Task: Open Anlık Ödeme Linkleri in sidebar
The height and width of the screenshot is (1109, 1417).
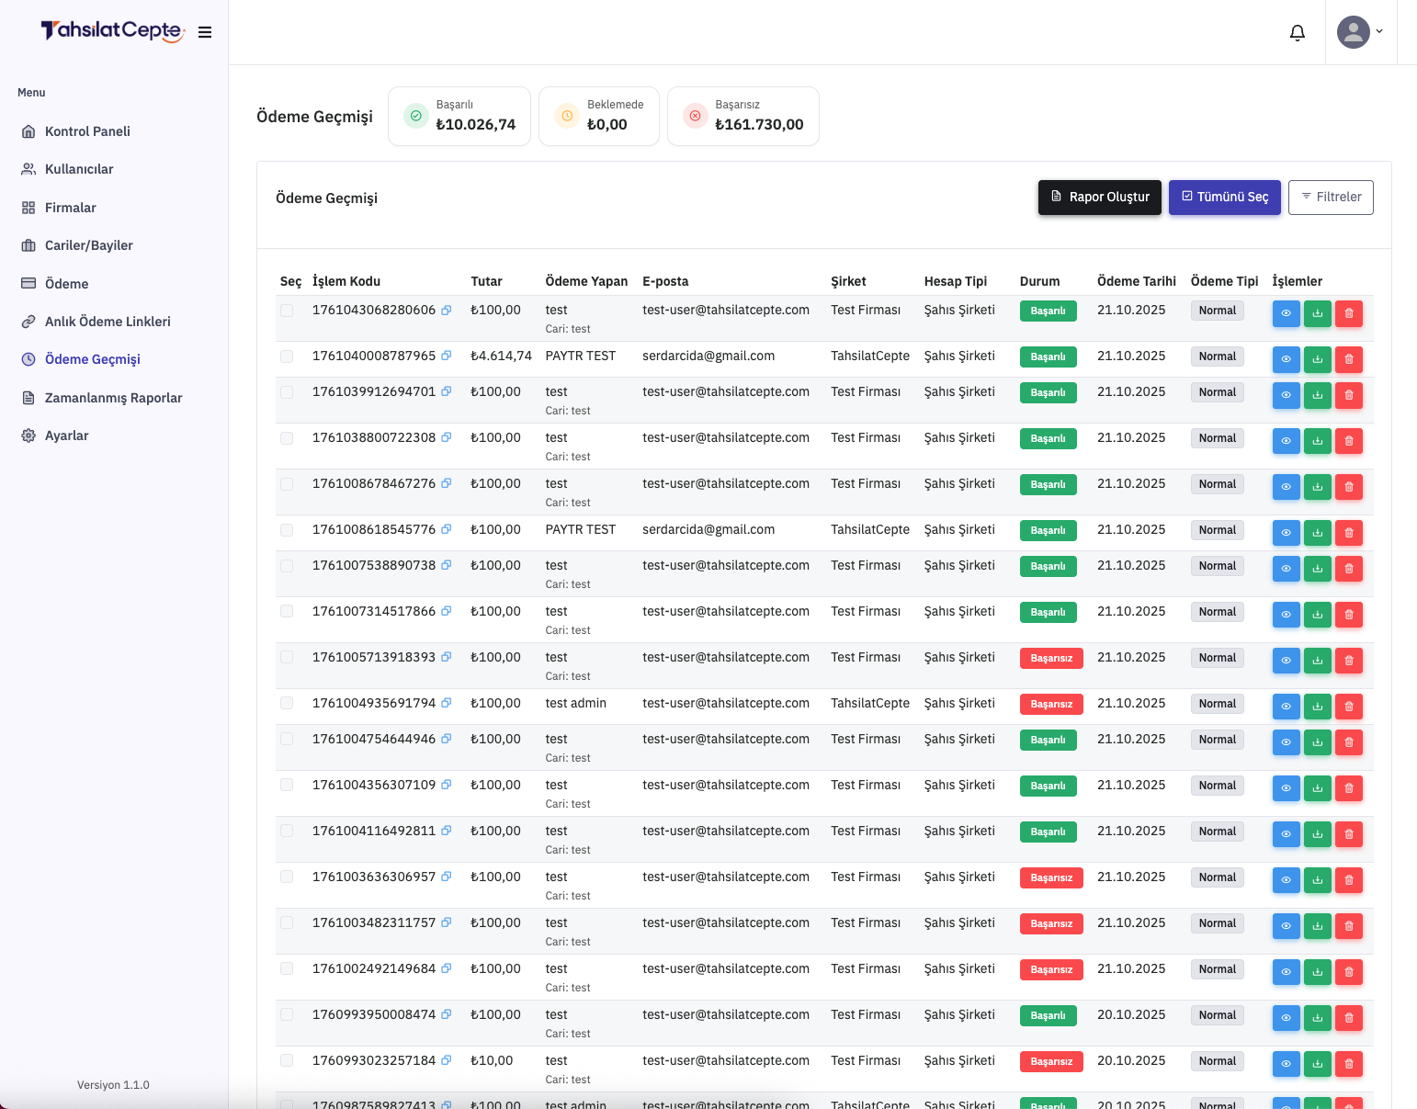Action: (x=108, y=322)
